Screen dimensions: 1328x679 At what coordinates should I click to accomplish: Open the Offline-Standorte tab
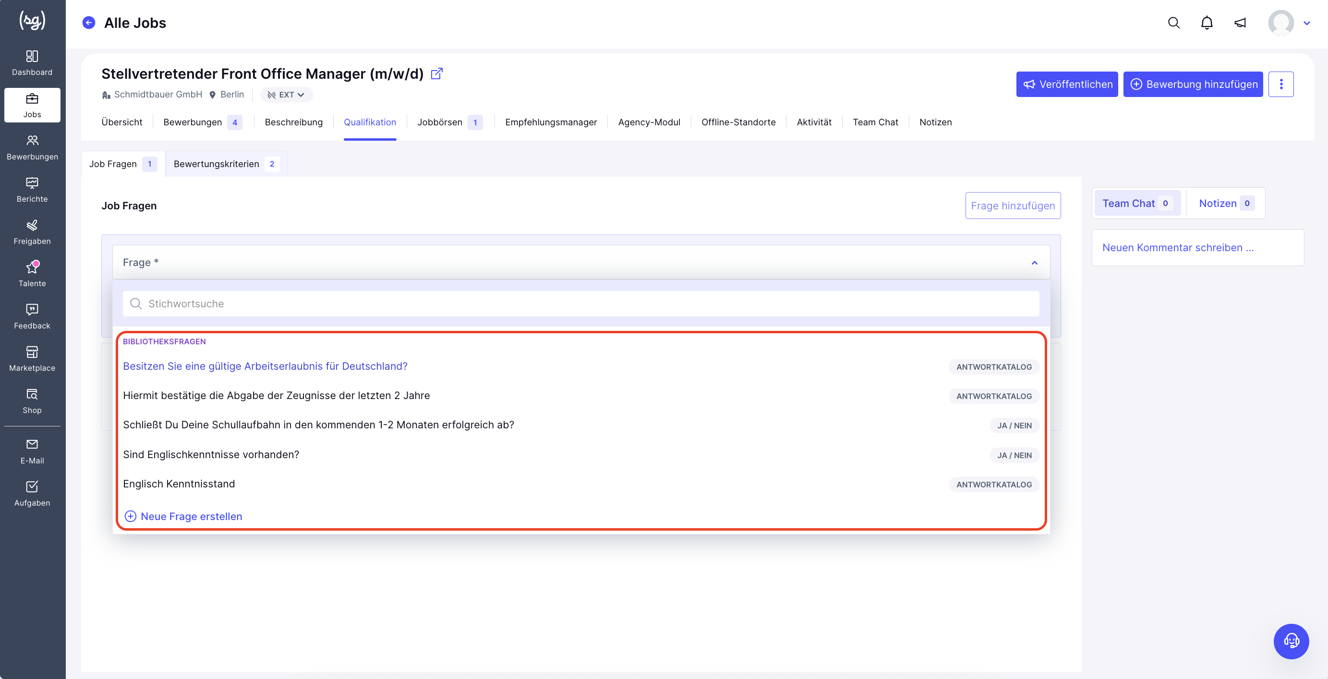[738, 122]
